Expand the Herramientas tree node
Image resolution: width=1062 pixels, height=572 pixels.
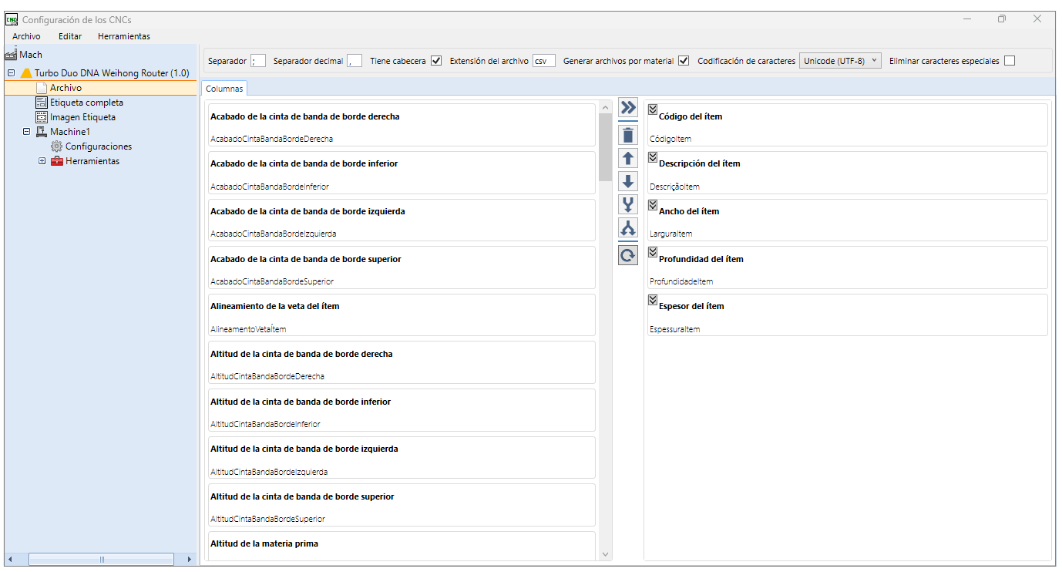coord(42,161)
